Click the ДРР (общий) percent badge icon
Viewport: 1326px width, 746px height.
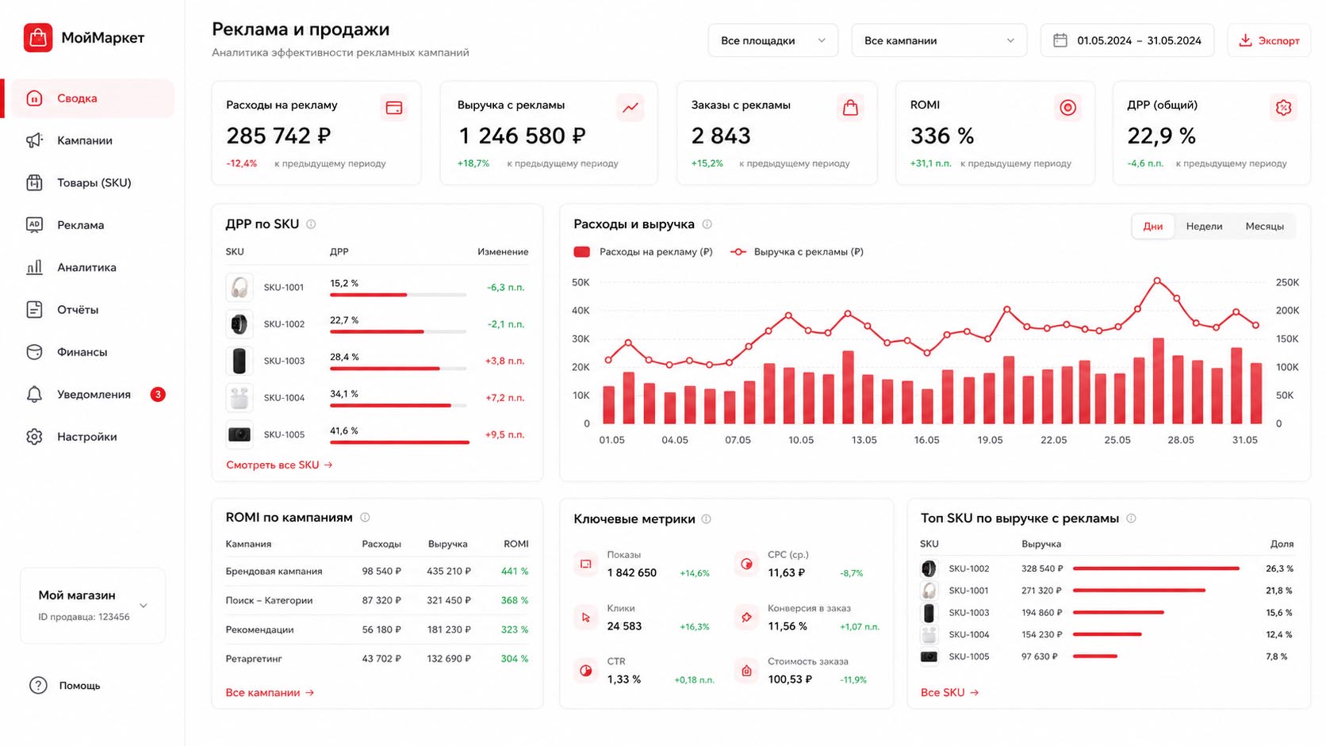click(1284, 108)
